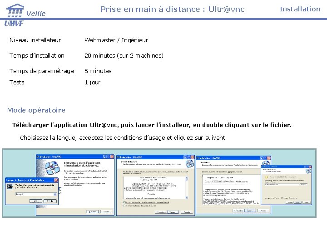Click the license text scrollbar up arrow
The image size is (327, 245).
(x=187, y=178)
